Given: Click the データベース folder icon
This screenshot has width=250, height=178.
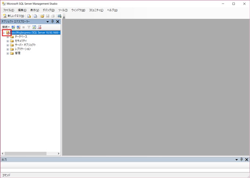Looking at the screenshot, I should coord(12,37).
